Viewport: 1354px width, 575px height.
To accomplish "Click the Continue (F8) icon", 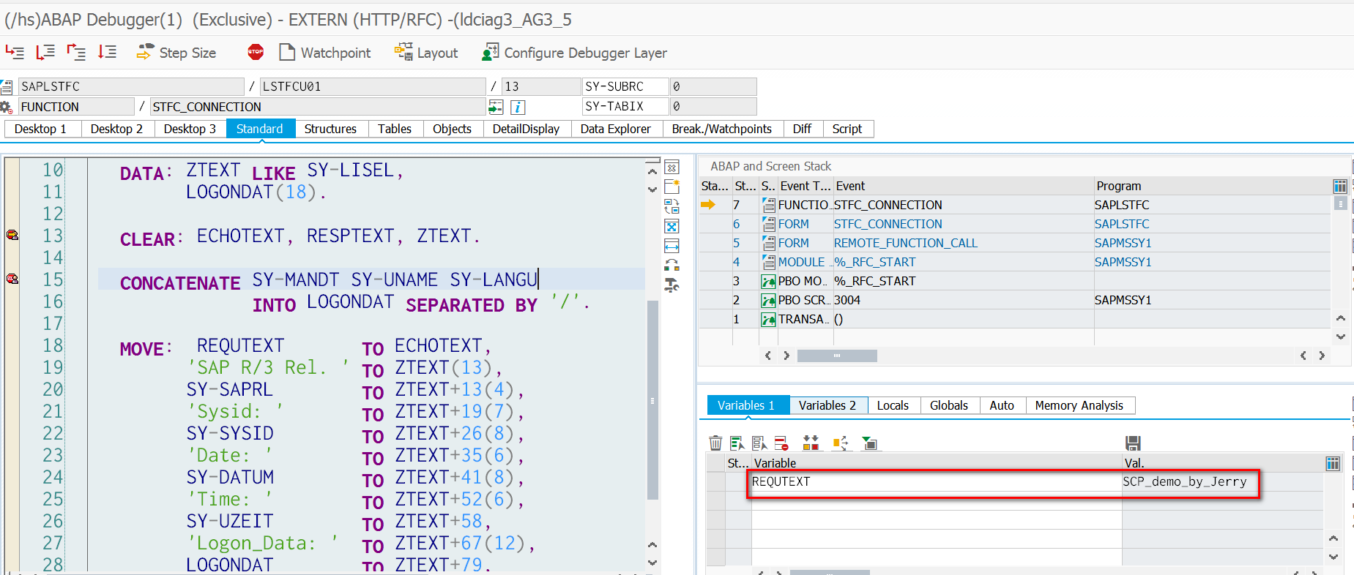I will click(107, 52).
